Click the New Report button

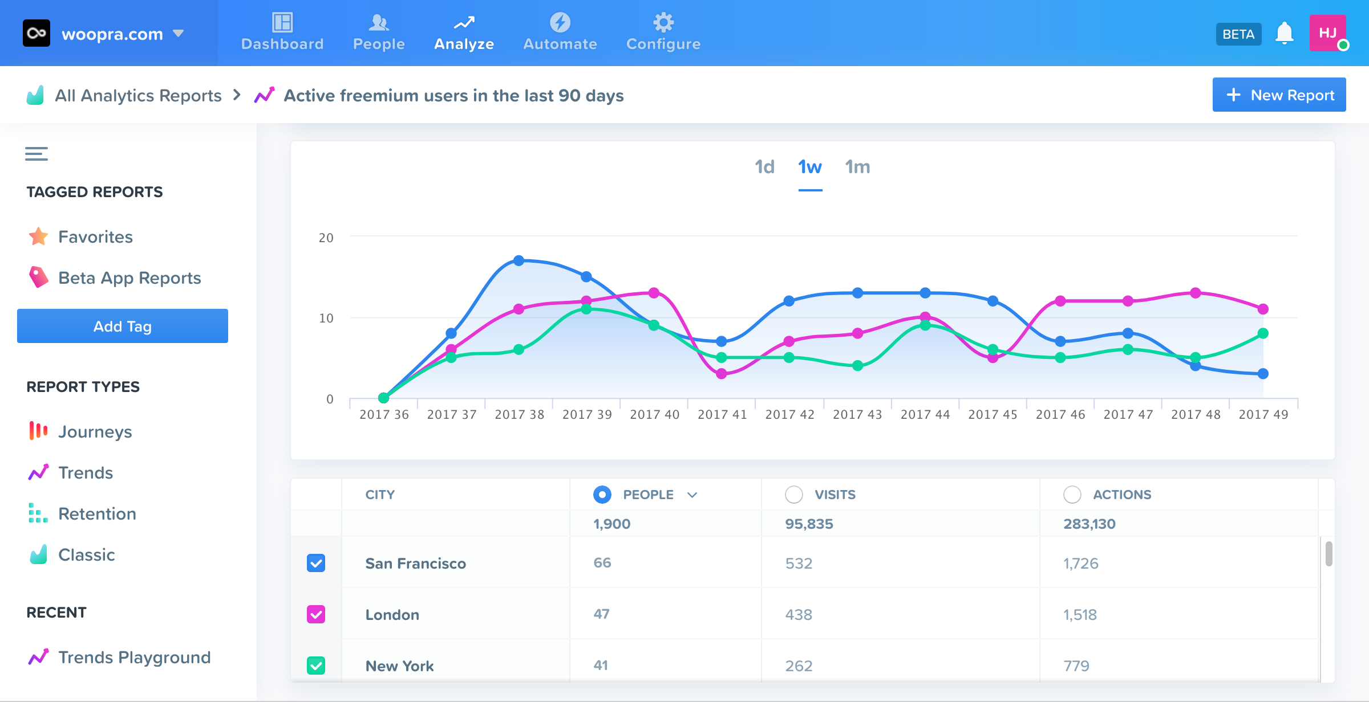pyautogui.click(x=1279, y=95)
